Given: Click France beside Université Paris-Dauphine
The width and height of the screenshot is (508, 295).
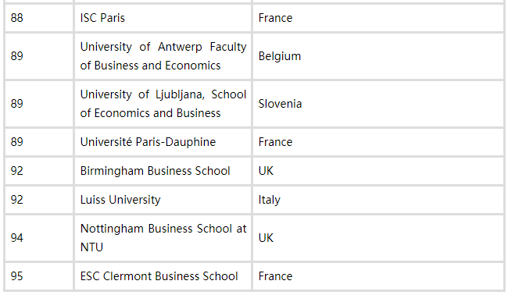Looking at the screenshot, I should point(378,142).
